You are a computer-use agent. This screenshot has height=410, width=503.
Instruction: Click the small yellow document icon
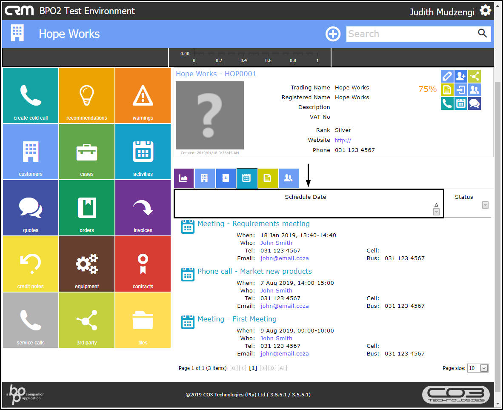pyautogui.click(x=447, y=90)
